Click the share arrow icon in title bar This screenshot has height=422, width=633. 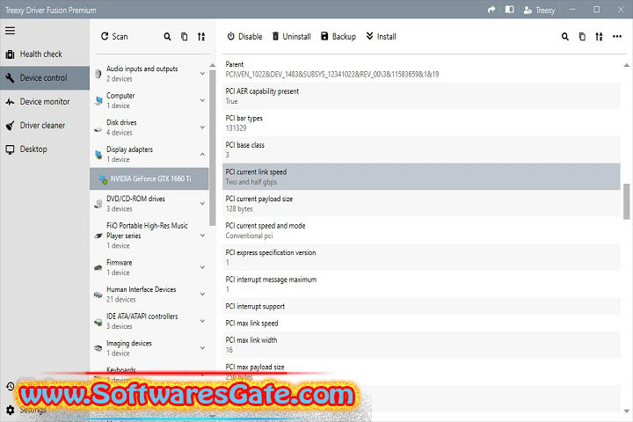click(x=491, y=10)
